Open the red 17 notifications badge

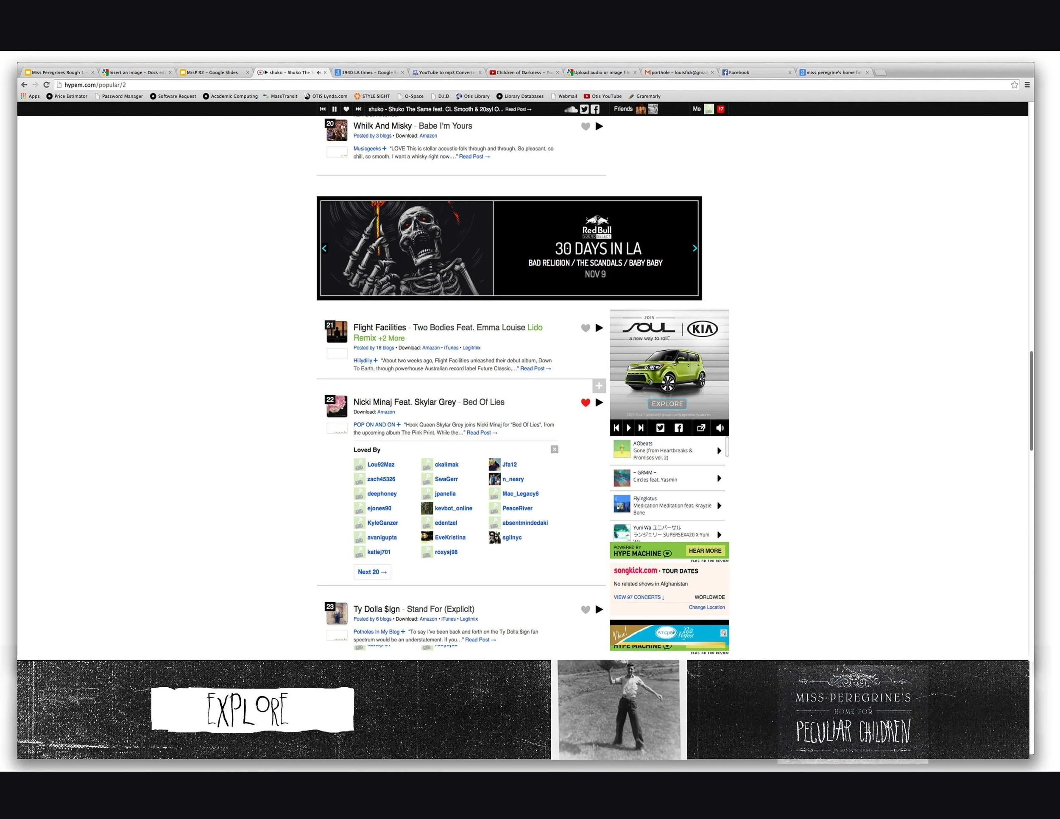(721, 109)
